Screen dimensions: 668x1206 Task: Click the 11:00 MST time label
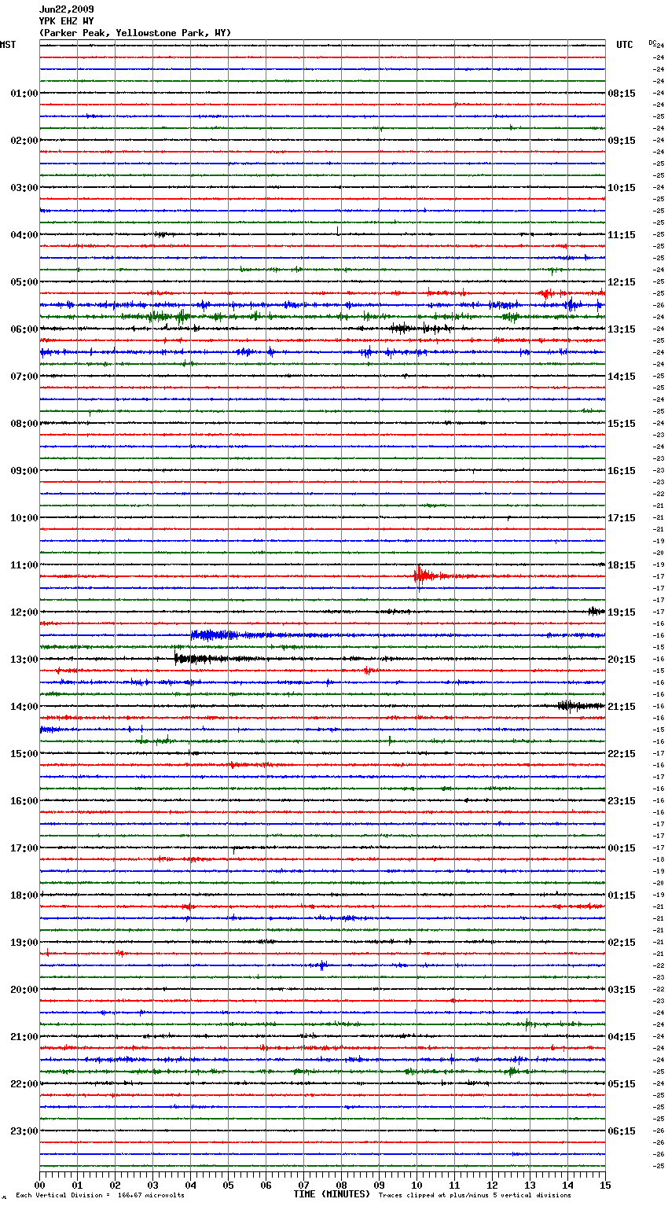(x=24, y=565)
